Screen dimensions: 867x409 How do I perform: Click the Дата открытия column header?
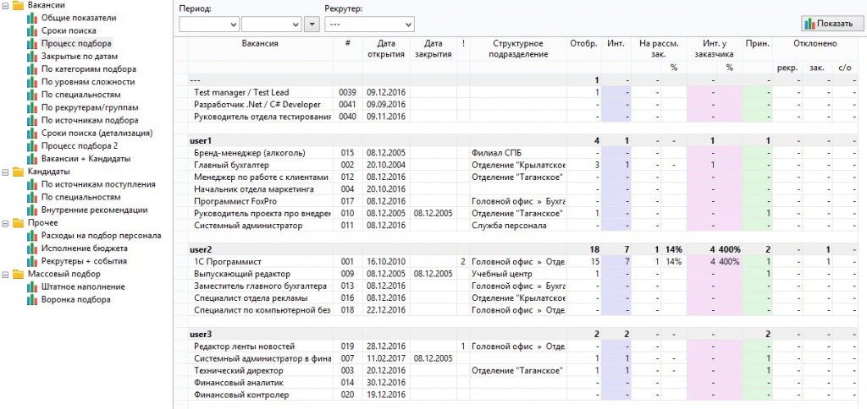tap(386, 48)
